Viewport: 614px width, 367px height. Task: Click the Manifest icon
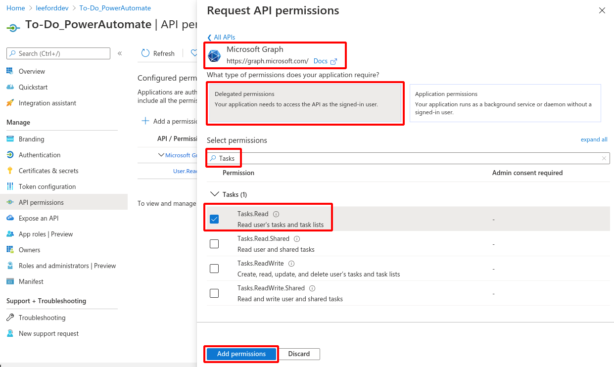point(10,281)
